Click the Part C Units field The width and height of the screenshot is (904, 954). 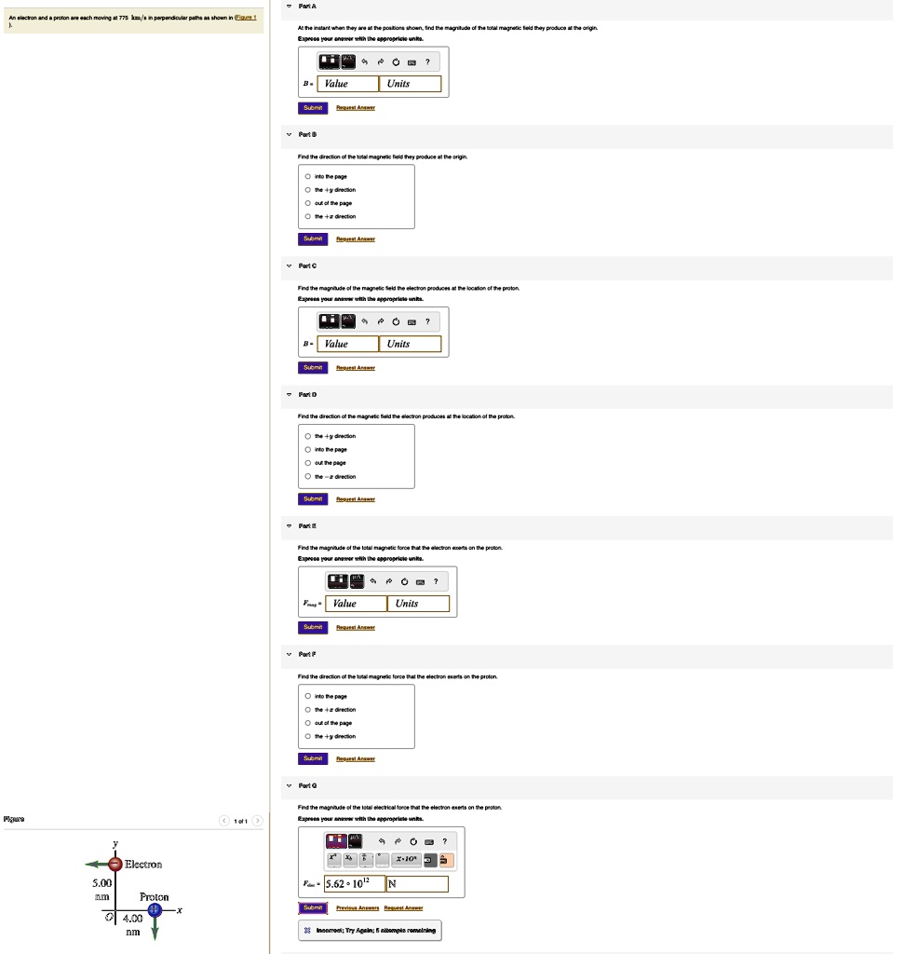[410, 344]
